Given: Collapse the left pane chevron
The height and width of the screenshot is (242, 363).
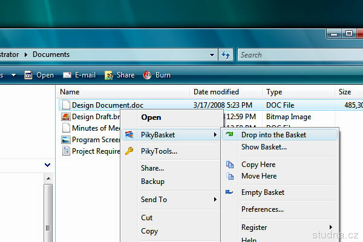Looking at the screenshot, I should [x=48, y=165].
